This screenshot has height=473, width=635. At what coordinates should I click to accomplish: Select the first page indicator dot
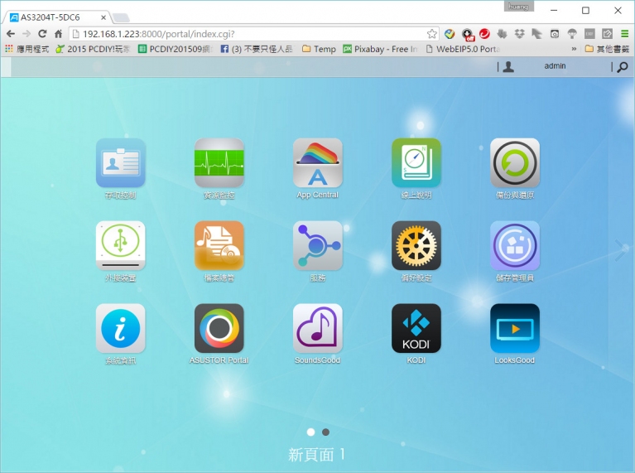(x=311, y=432)
